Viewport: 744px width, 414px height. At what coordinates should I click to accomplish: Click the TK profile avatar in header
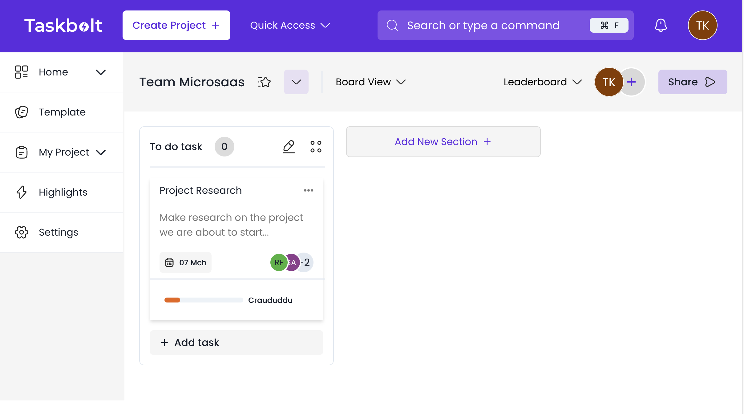[x=702, y=25]
